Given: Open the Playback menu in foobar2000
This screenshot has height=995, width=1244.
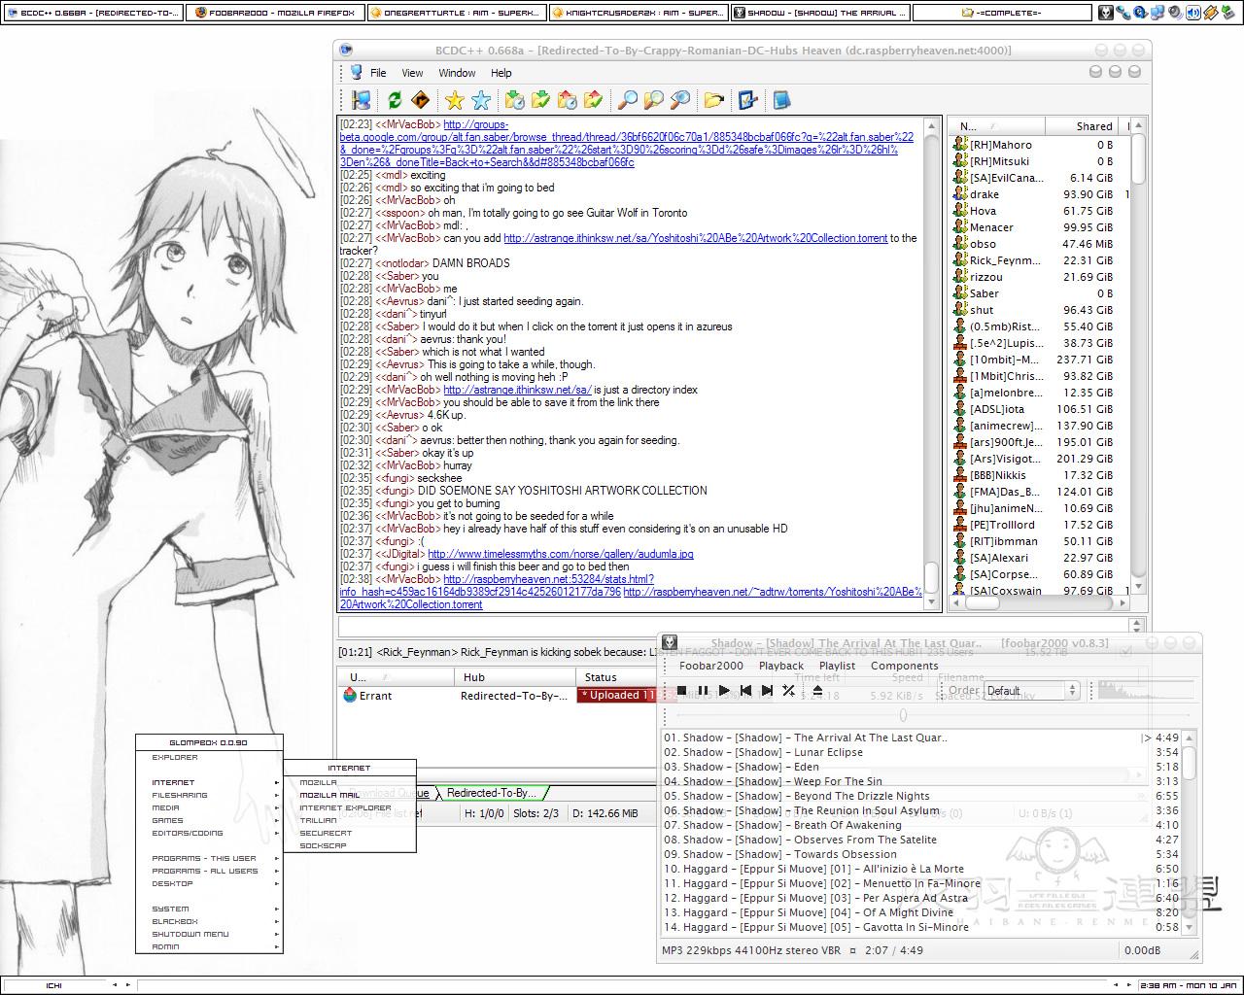Looking at the screenshot, I should point(781,666).
